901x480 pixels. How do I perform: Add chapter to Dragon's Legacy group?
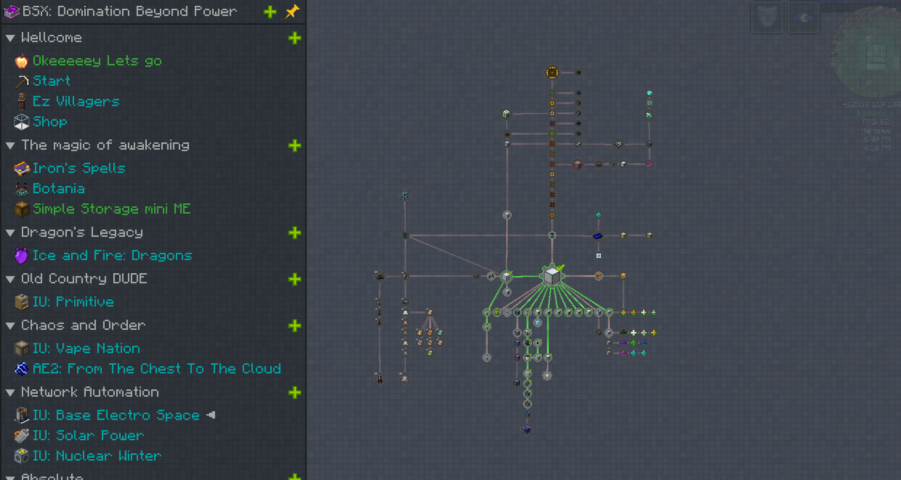[295, 232]
